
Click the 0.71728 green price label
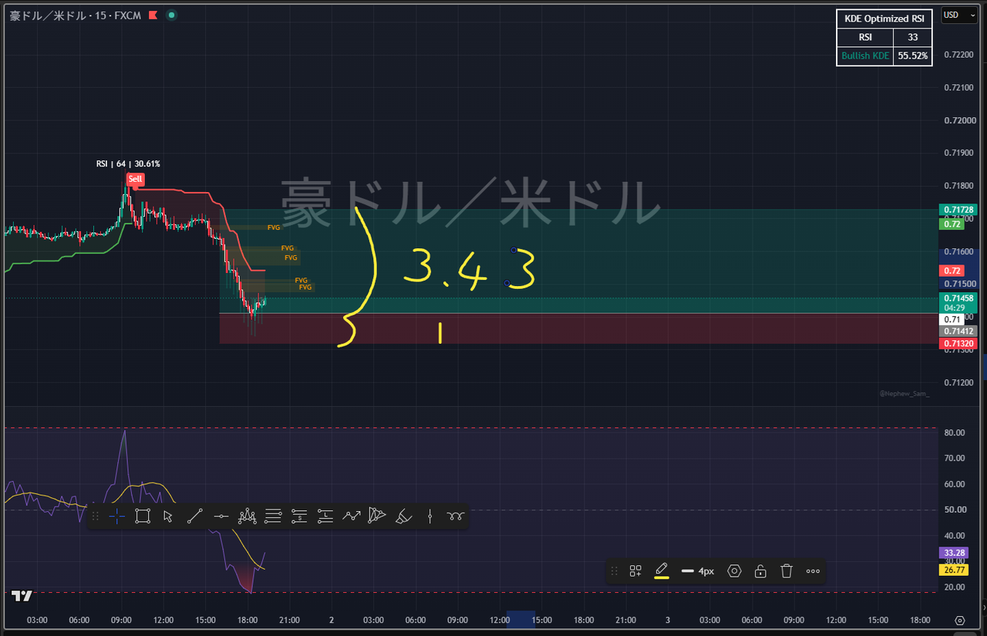tap(958, 210)
